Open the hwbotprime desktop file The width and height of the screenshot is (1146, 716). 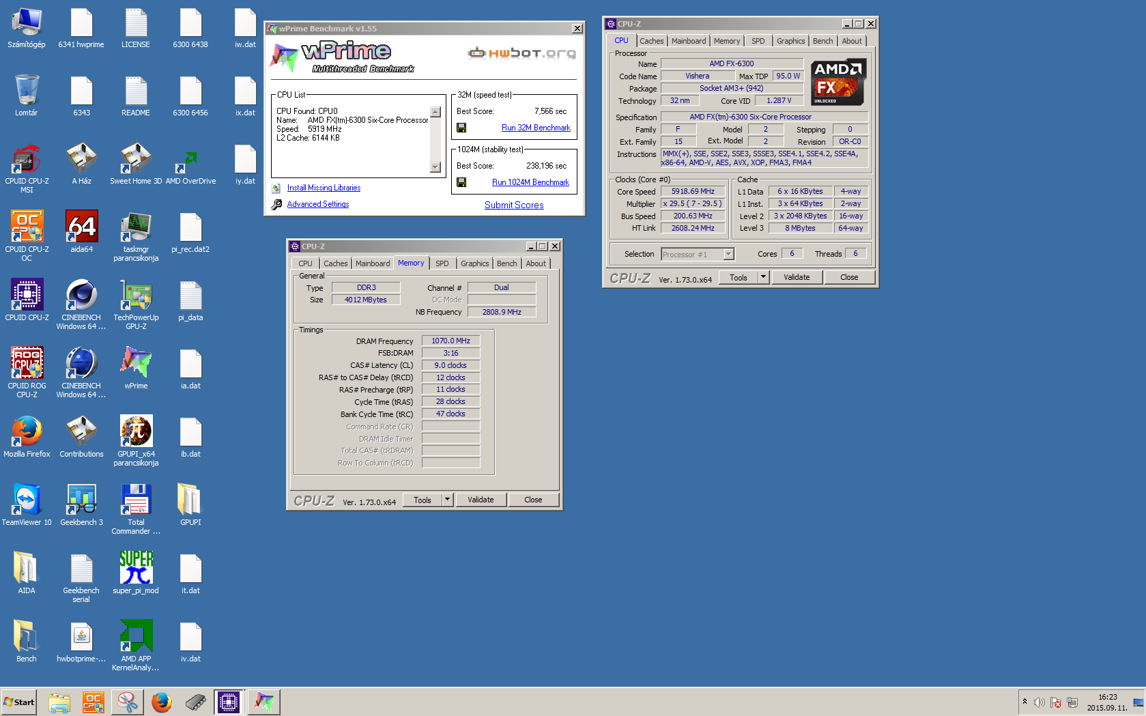[x=81, y=642]
